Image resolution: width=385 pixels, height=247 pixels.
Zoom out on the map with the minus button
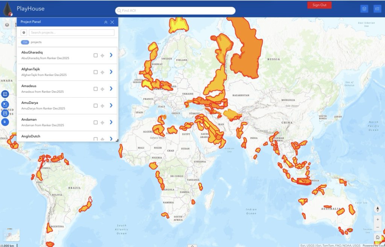pos(377,227)
